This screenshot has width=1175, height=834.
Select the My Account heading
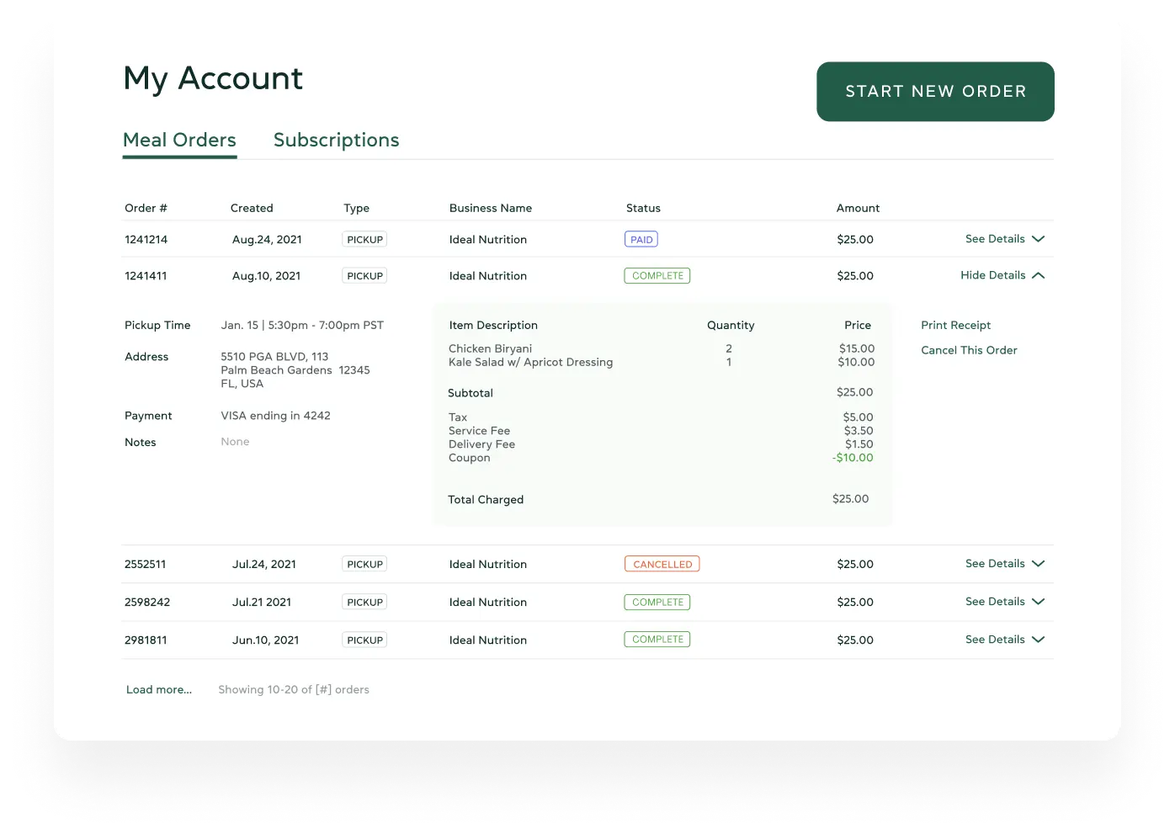coord(213,78)
